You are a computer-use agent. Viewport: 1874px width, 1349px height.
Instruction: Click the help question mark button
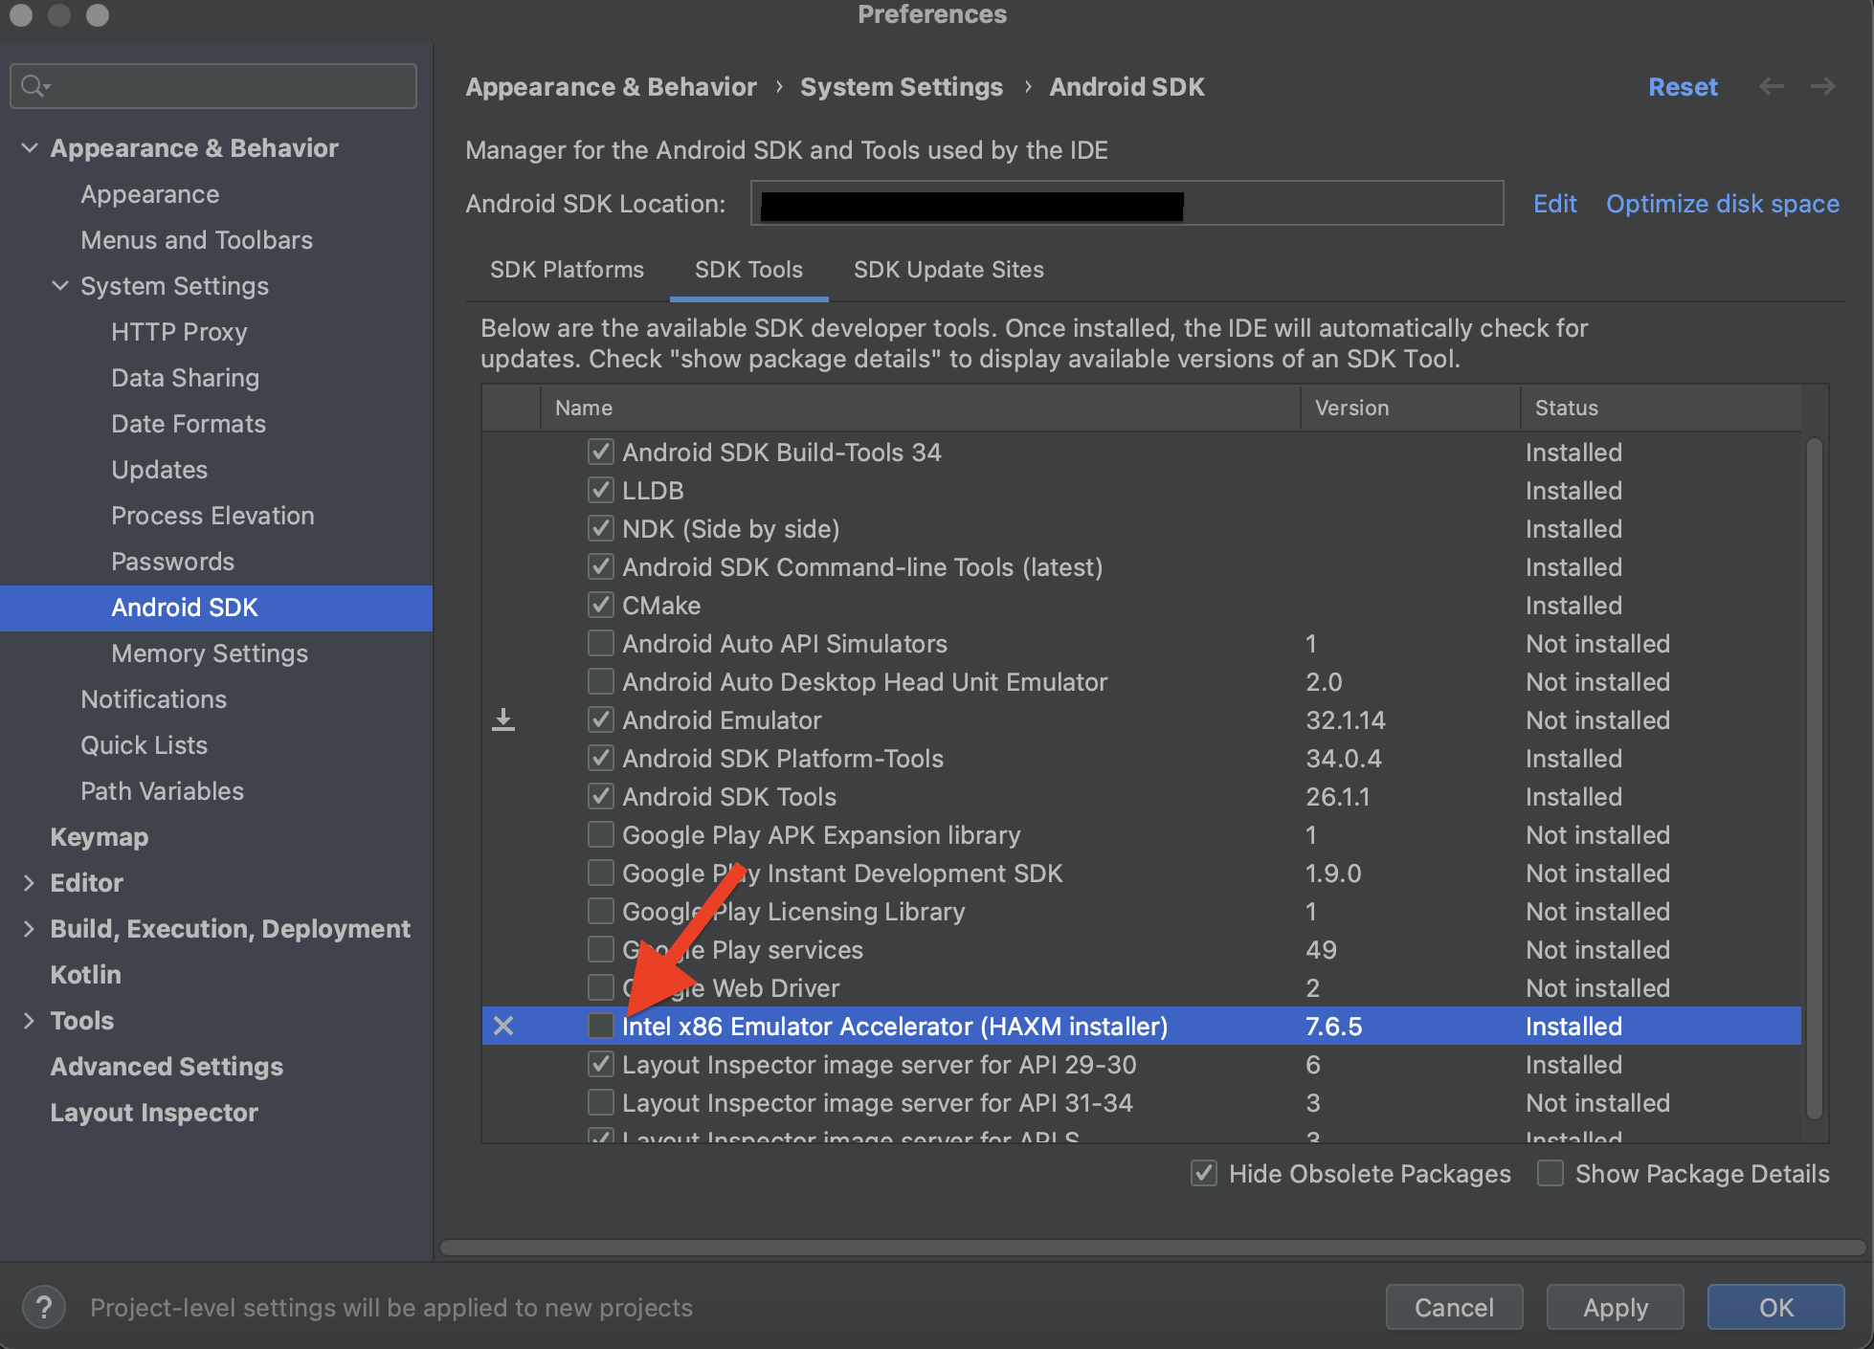coord(44,1307)
